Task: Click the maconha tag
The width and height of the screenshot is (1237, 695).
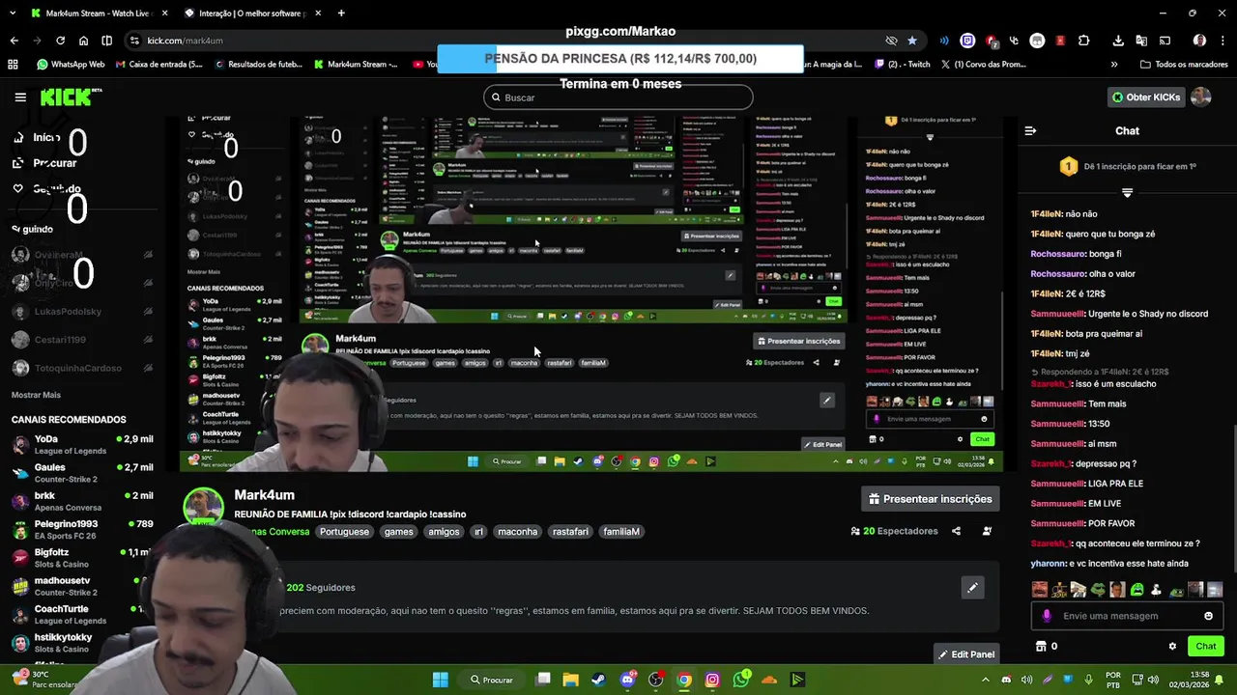Action: pyautogui.click(x=517, y=532)
